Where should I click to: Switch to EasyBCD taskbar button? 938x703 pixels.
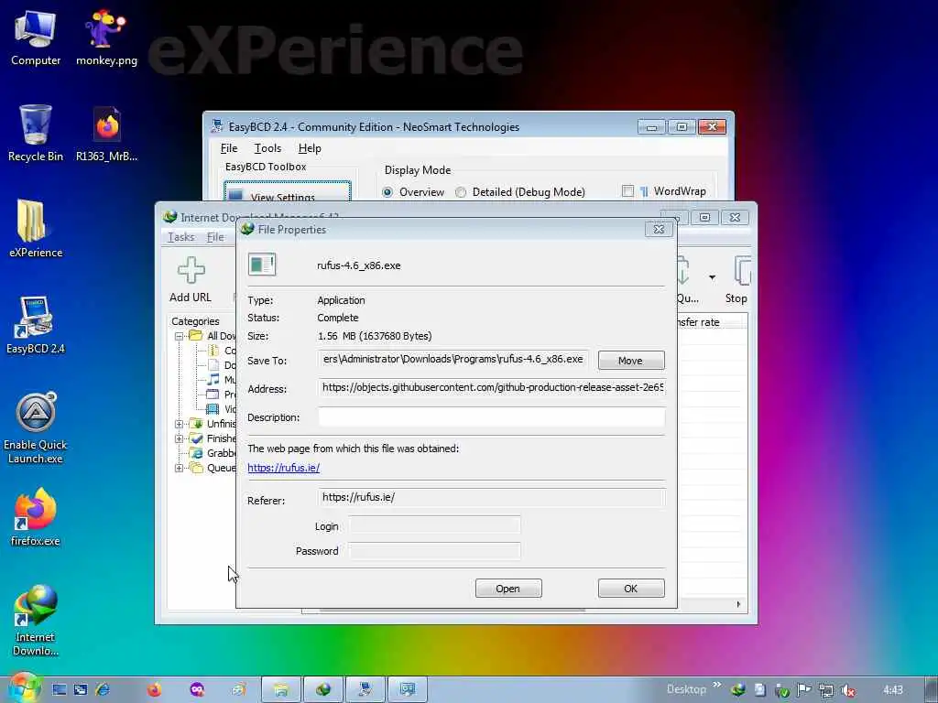tap(365, 690)
